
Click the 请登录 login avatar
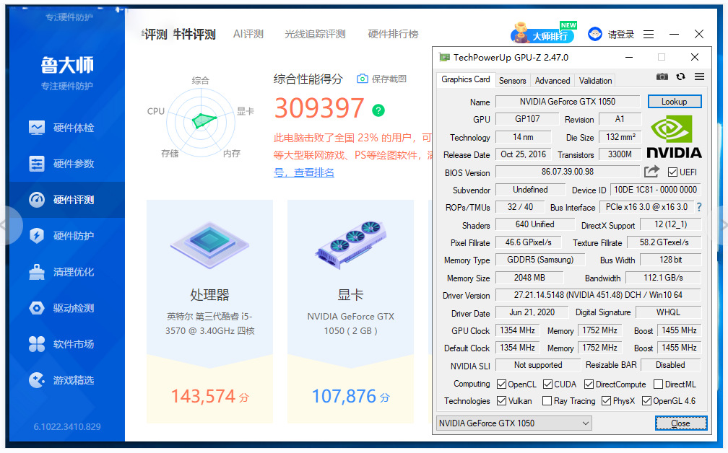(595, 34)
